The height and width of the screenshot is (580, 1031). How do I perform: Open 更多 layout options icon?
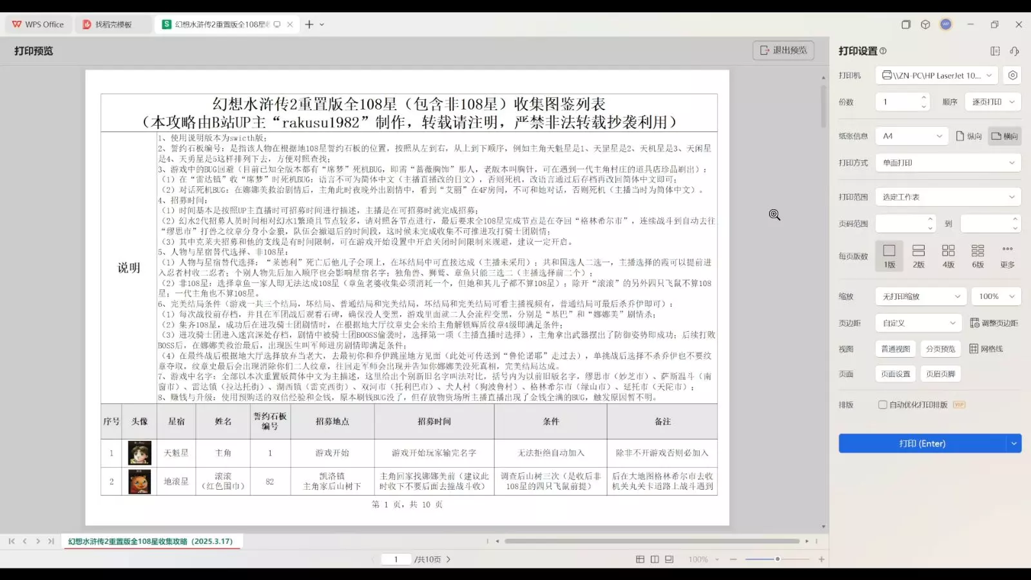pos(1008,256)
